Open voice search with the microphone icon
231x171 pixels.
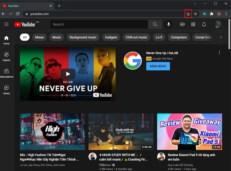click(x=169, y=24)
